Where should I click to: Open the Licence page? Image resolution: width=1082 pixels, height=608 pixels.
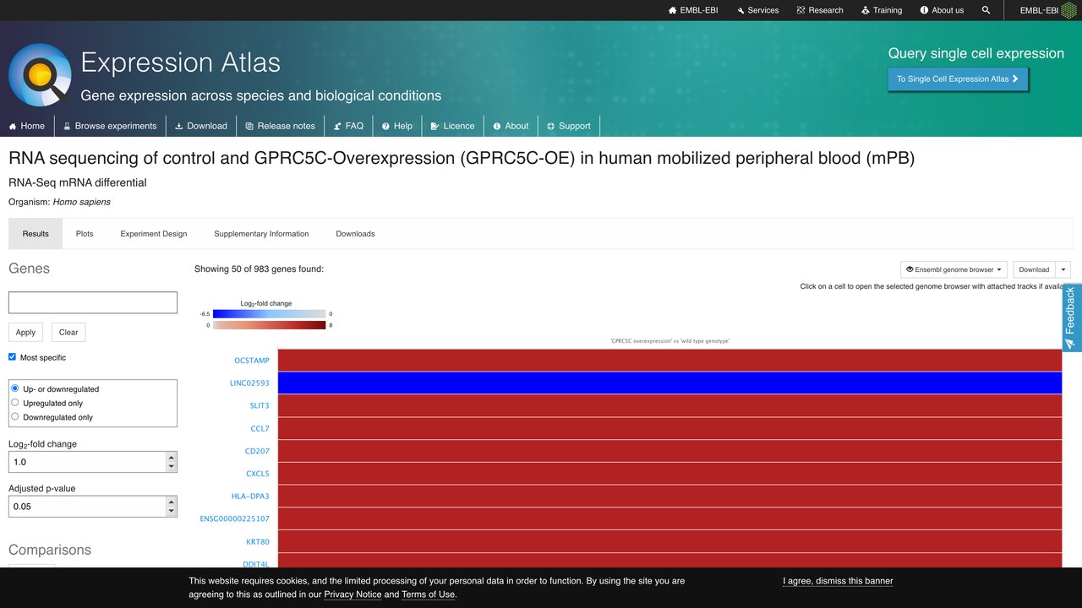tap(452, 126)
